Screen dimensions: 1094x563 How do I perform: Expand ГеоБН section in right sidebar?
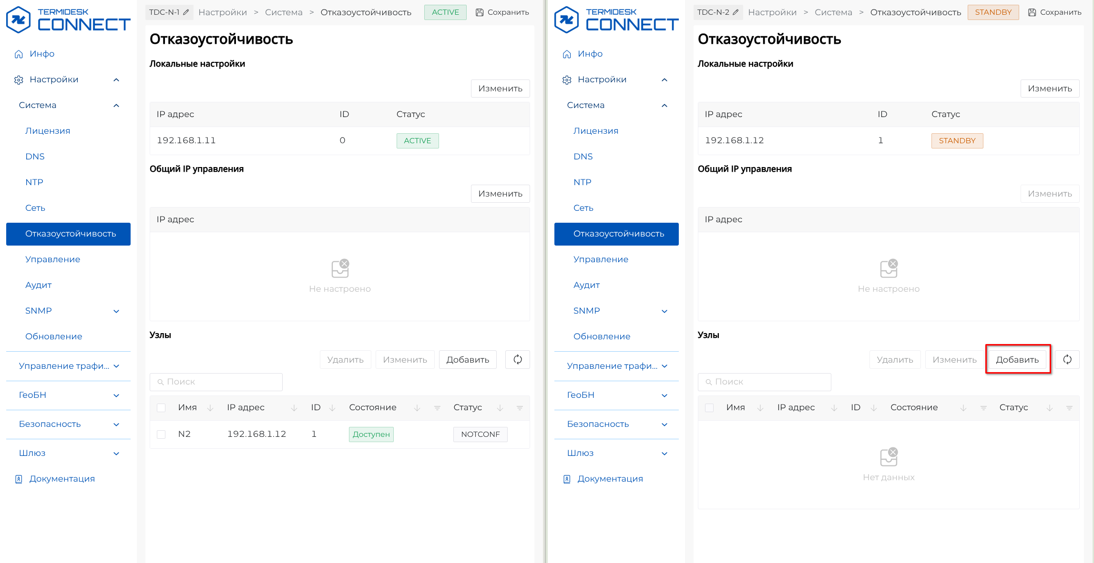point(665,395)
